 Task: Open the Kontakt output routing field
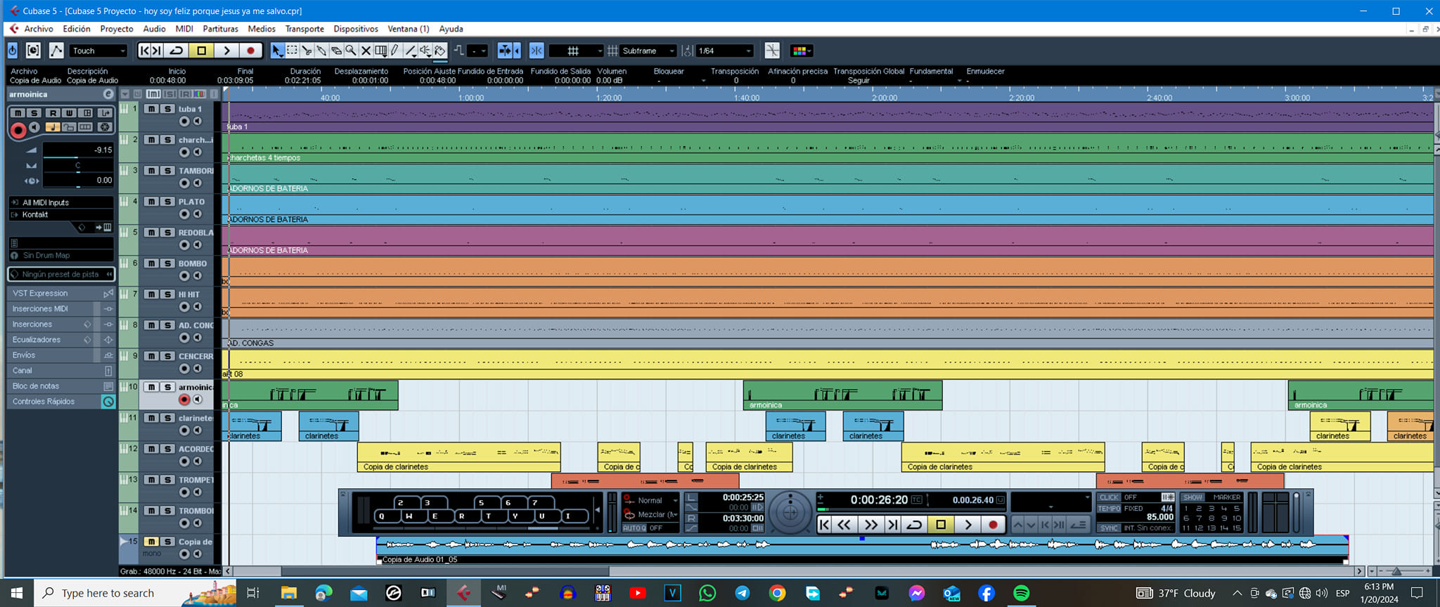[60, 215]
